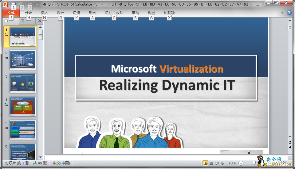Open Customize Quick Access Toolbar dropdown
The height and width of the screenshot is (169, 295).
pos(37,4)
